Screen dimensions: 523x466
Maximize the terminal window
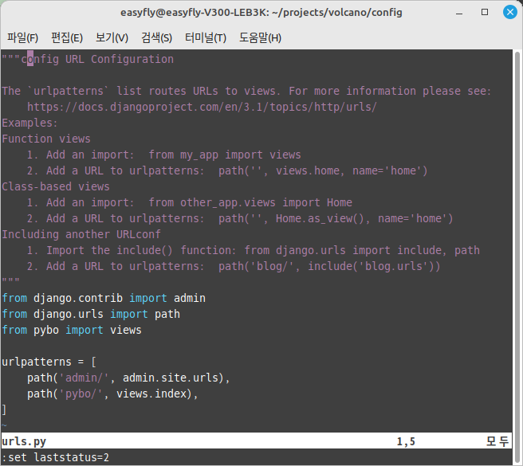tap(485, 12)
